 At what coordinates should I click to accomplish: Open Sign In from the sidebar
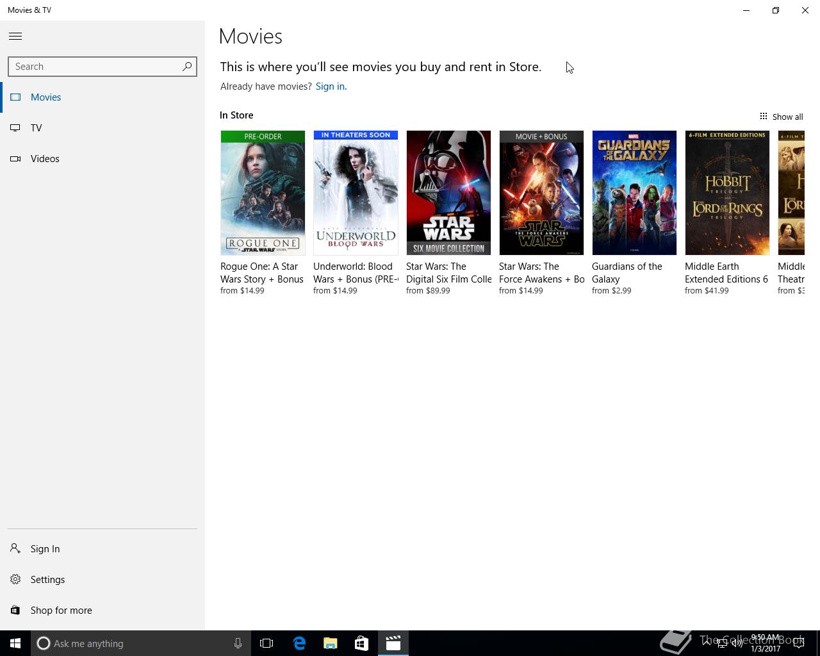pyautogui.click(x=102, y=549)
